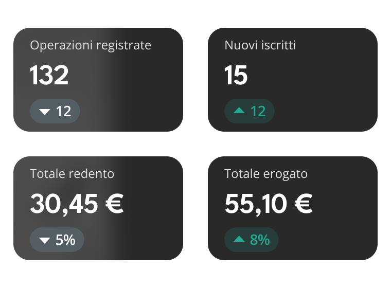Click the value 132
Image resolution: width=391 pixels, height=288 pixels.
49,76
